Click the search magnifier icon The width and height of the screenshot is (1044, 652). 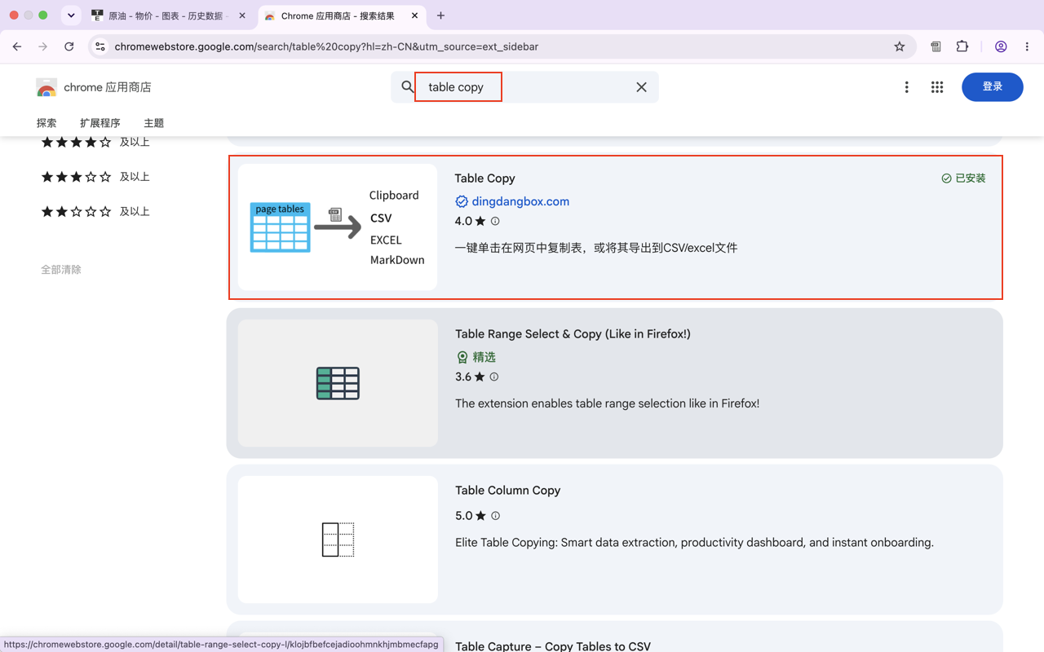point(408,86)
